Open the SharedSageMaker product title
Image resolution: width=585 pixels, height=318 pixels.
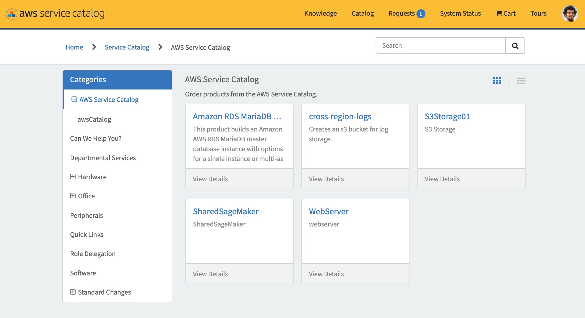click(x=226, y=211)
